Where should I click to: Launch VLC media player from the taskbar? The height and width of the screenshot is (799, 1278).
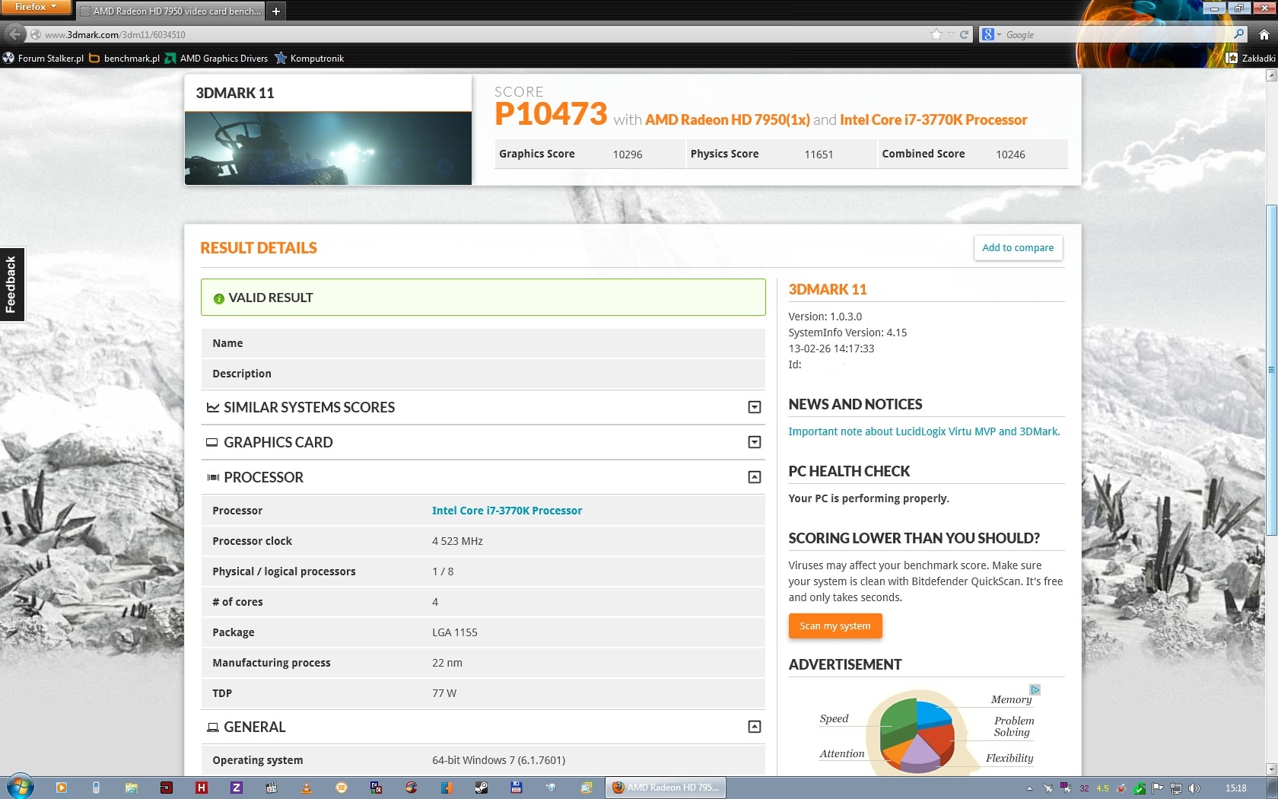click(307, 788)
